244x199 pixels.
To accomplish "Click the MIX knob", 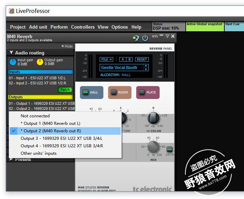I will 153,147.
